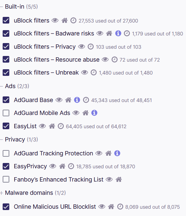The height and width of the screenshot is (216, 186).
Task: Collapse the Ads section
Action: point(1,86)
